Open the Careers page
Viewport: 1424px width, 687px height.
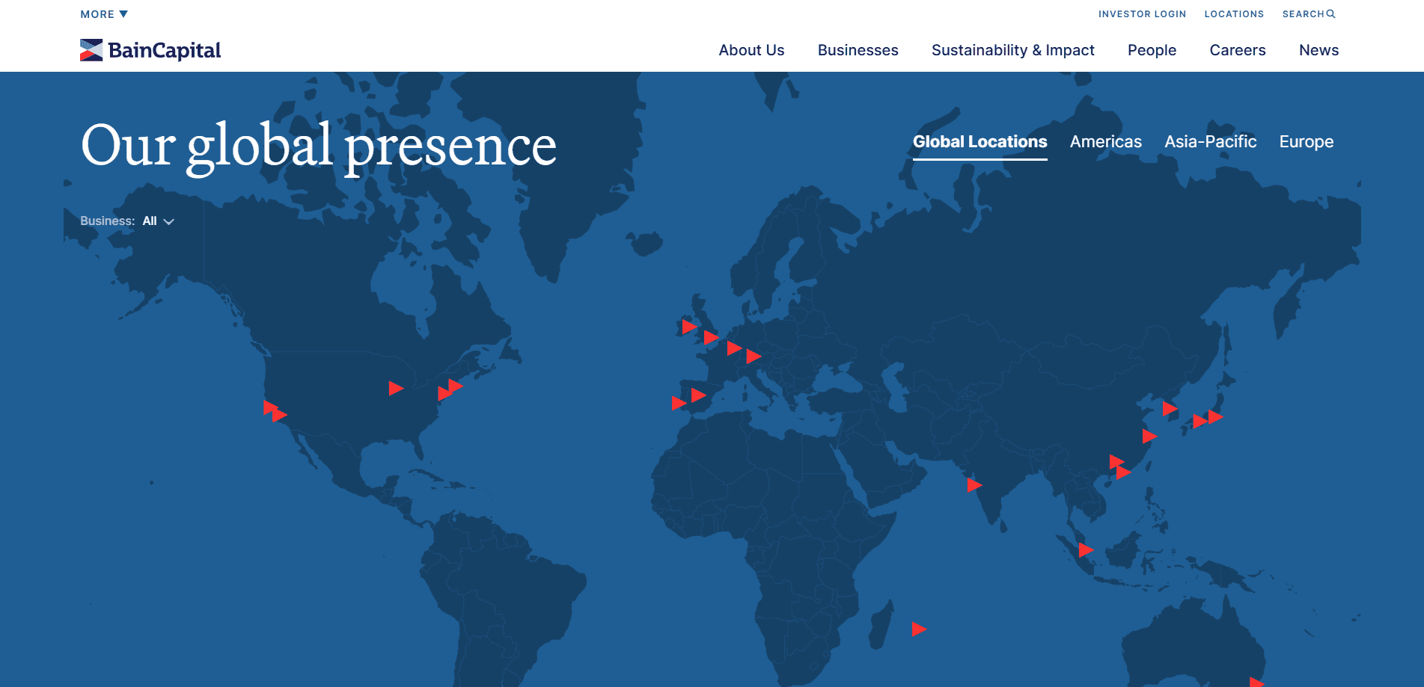(1237, 49)
